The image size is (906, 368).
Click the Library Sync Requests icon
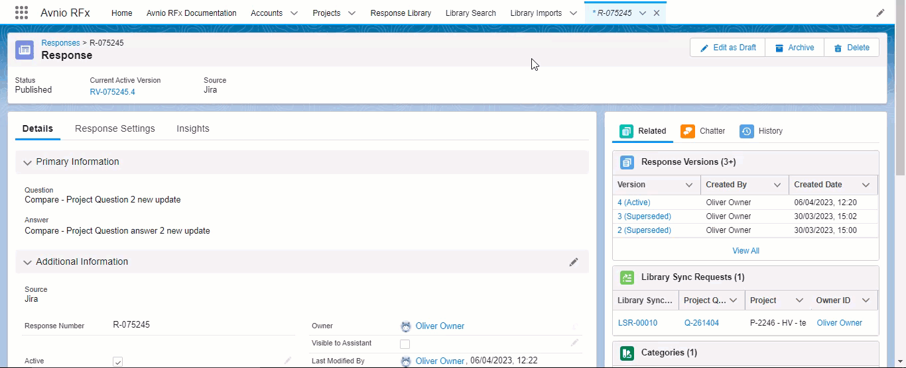[627, 277]
